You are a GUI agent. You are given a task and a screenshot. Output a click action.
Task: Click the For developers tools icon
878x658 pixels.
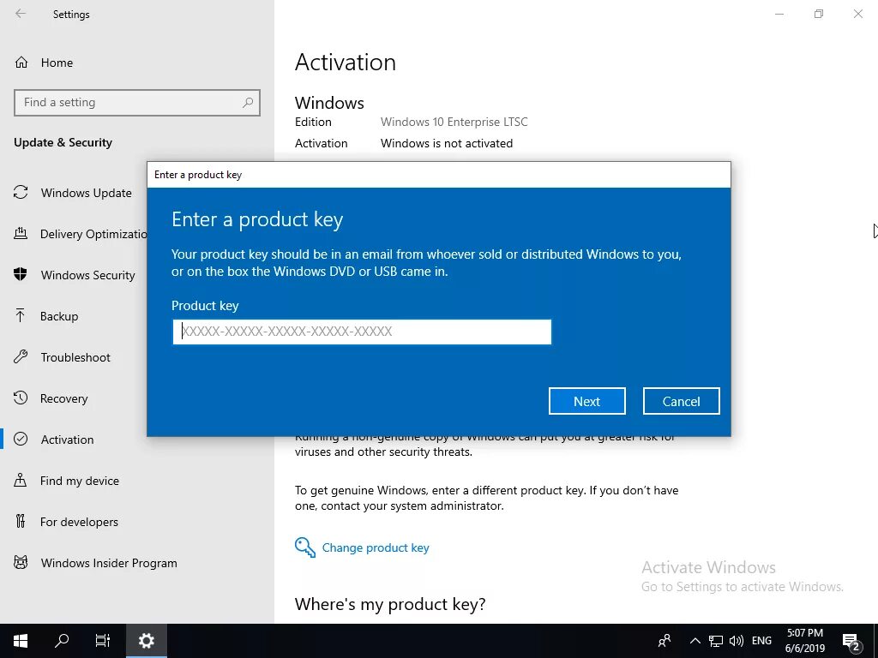pyautogui.click(x=21, y=522)
